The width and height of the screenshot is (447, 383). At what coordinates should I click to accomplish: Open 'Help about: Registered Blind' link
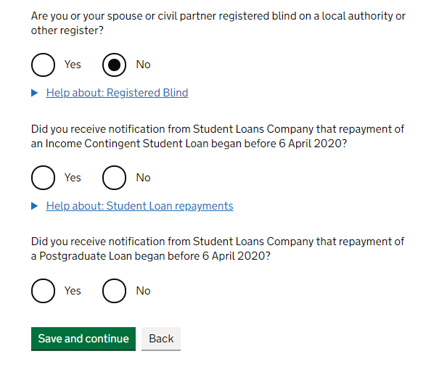[117, 93]
